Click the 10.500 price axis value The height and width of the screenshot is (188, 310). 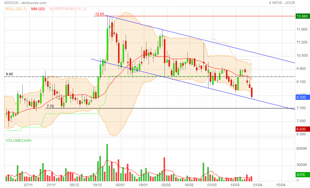302,55
